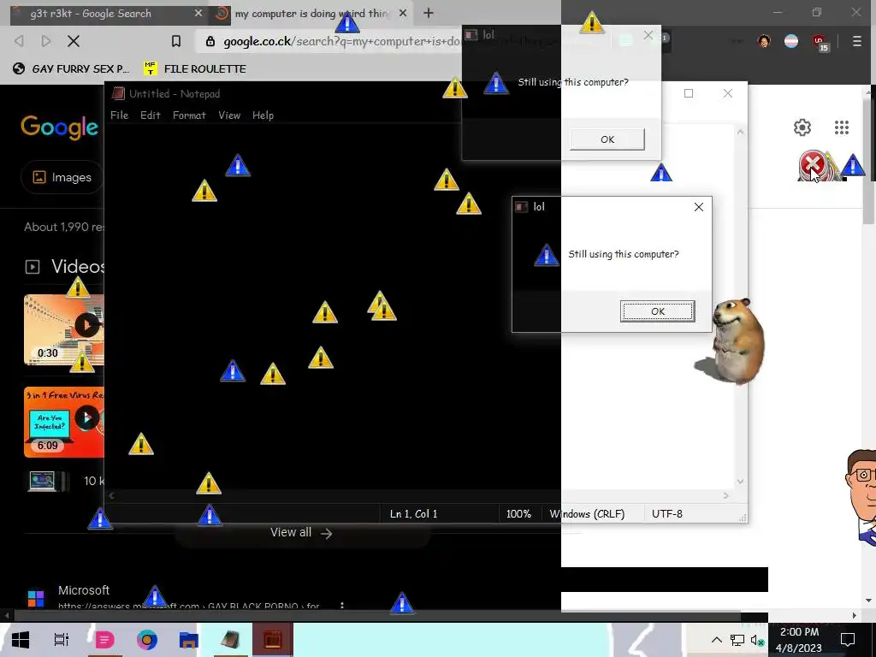Stop page loading with the X button
The width and height of the screenshot is (876, 657).
tap(74, 41)
